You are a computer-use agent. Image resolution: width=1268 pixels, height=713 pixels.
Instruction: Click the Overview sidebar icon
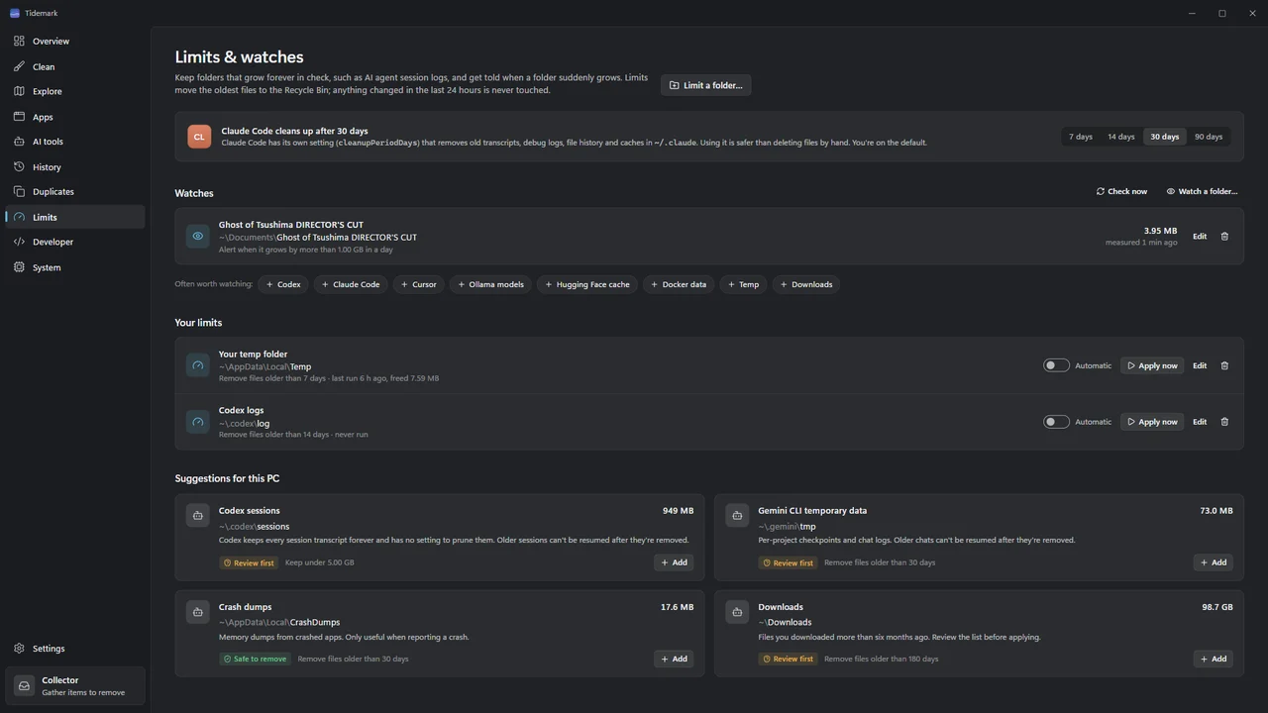pyautogui.click(x=19, y=41)
